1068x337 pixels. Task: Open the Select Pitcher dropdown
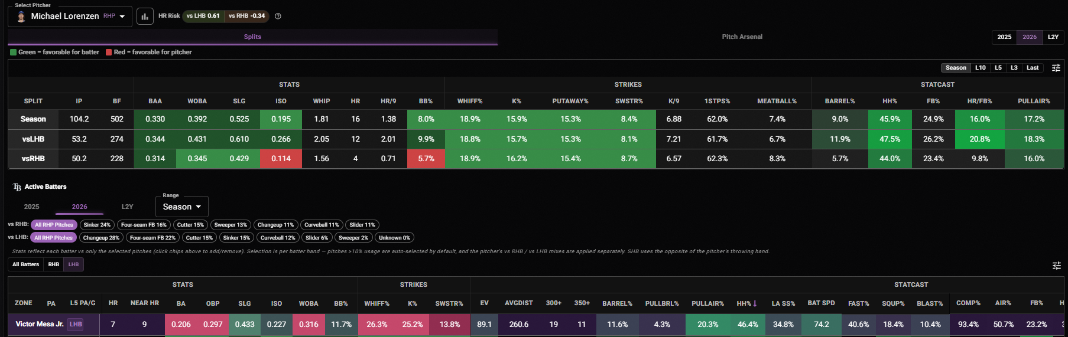click(70, 17)
